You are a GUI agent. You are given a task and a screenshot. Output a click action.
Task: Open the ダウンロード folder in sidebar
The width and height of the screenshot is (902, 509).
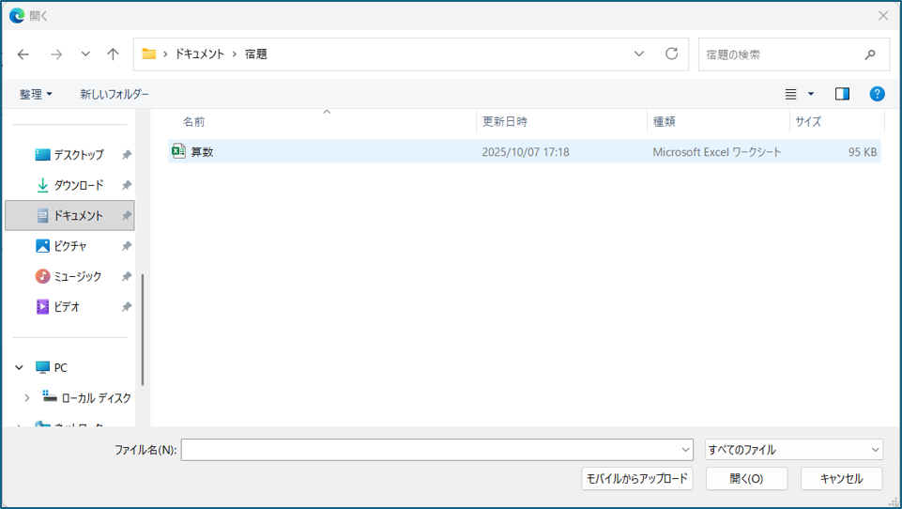point(78,185)
